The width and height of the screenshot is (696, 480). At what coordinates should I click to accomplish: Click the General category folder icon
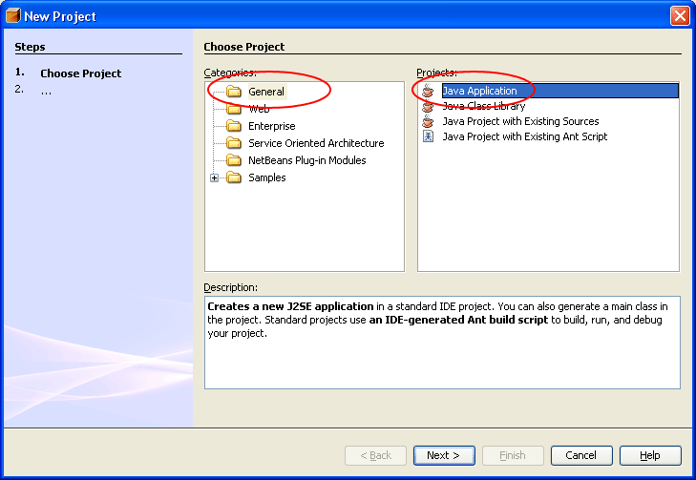pos(234,92)
